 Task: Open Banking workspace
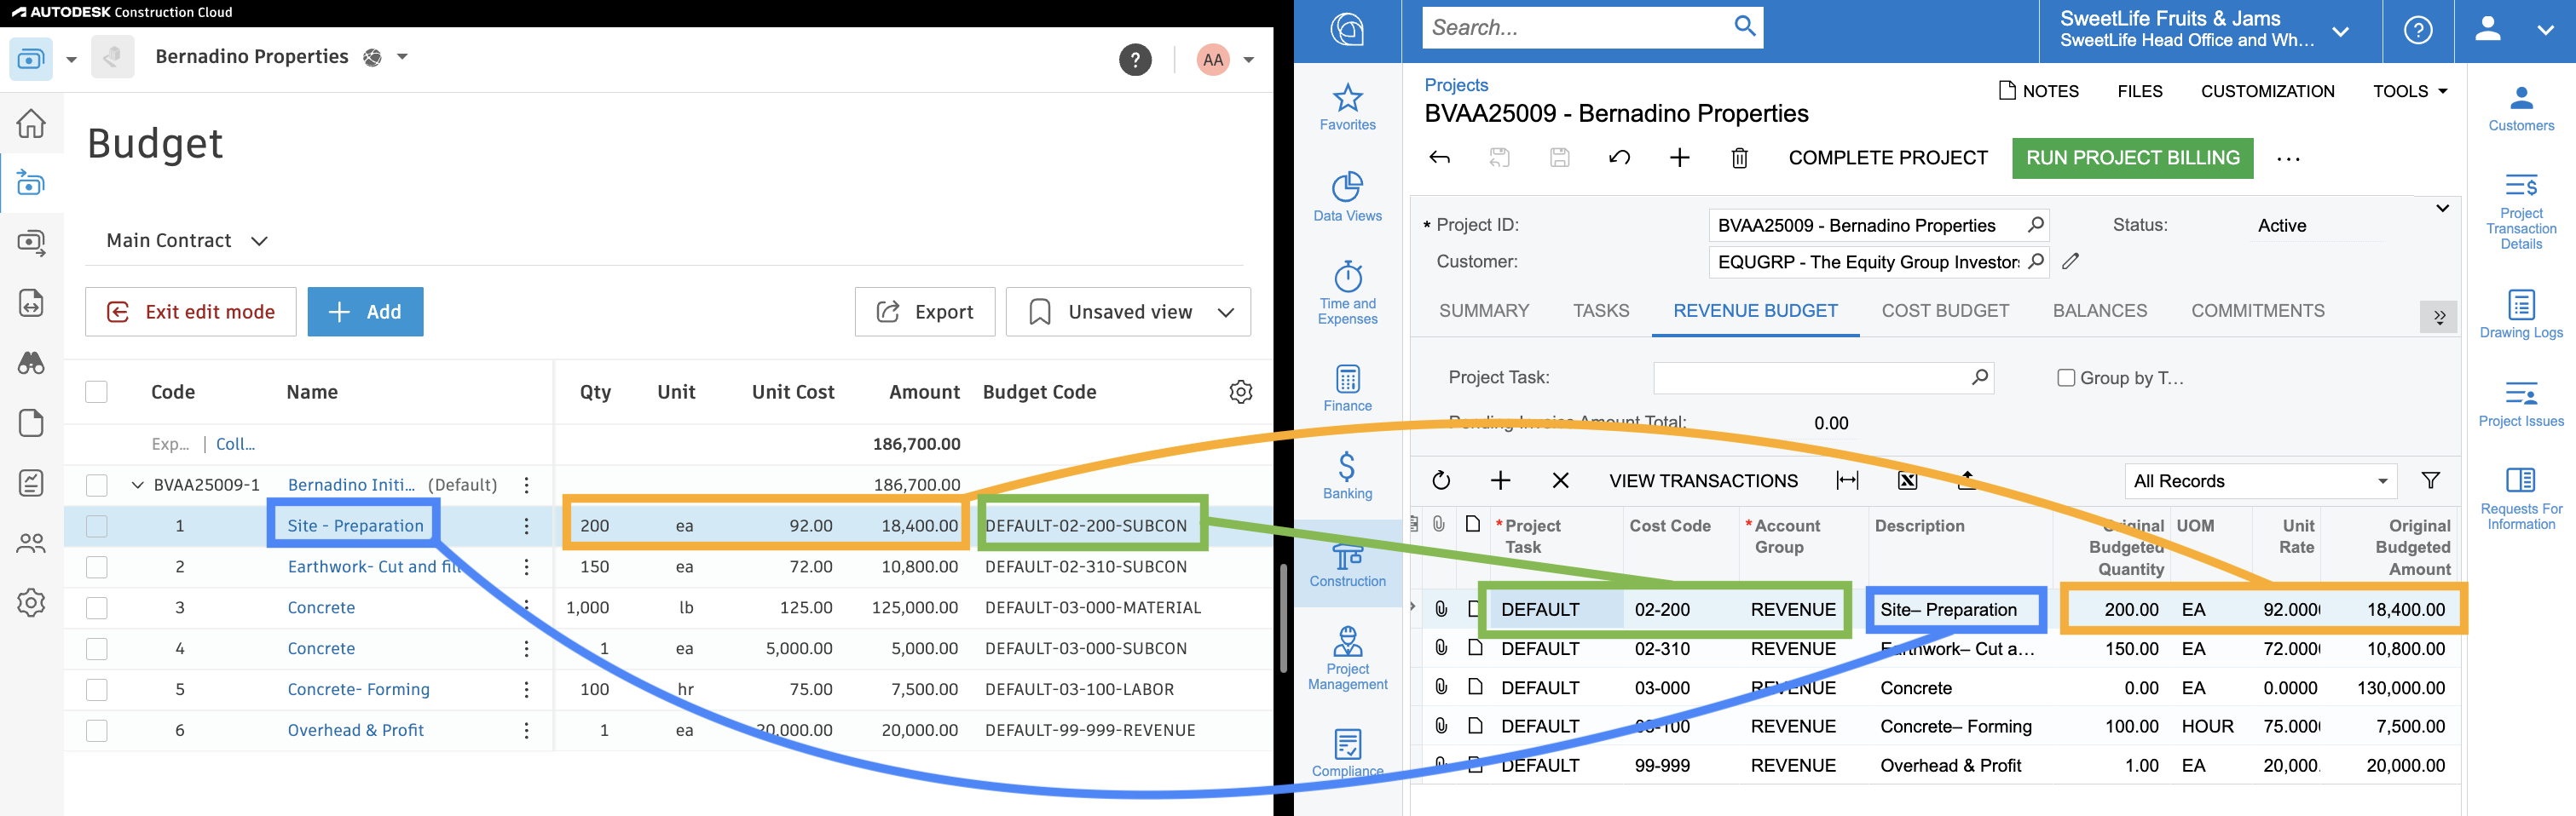point(1347,475)
